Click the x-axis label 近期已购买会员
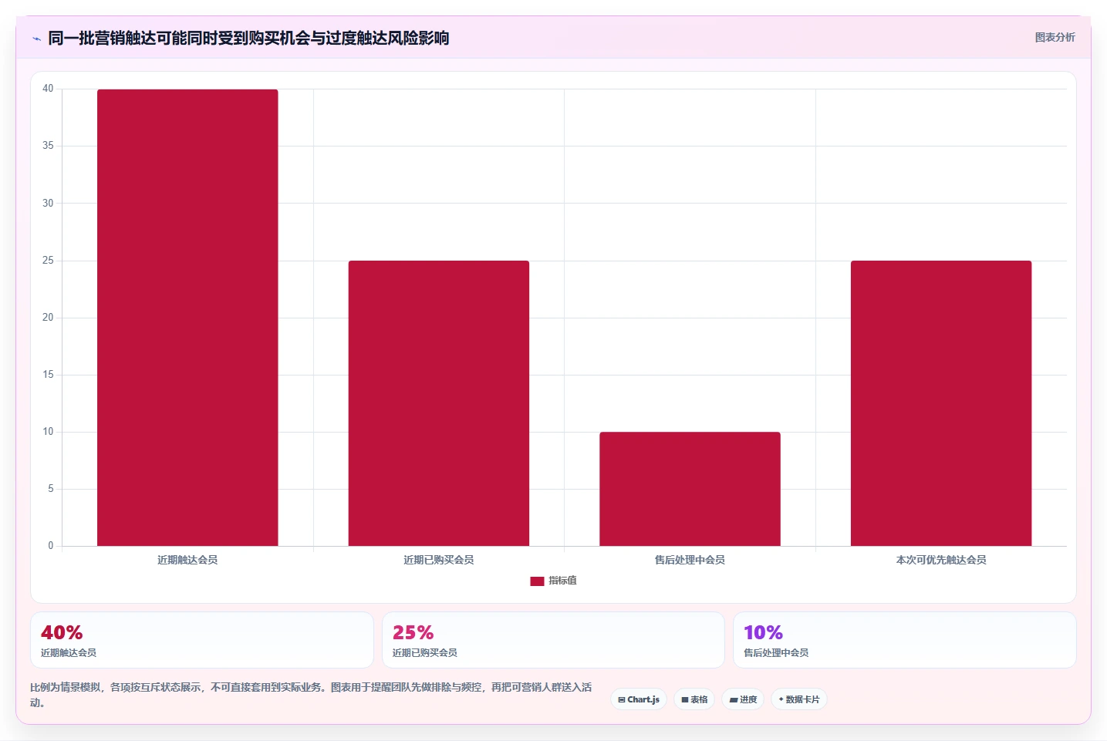This screenshot has width=1107, height=741. pos(439,560)
